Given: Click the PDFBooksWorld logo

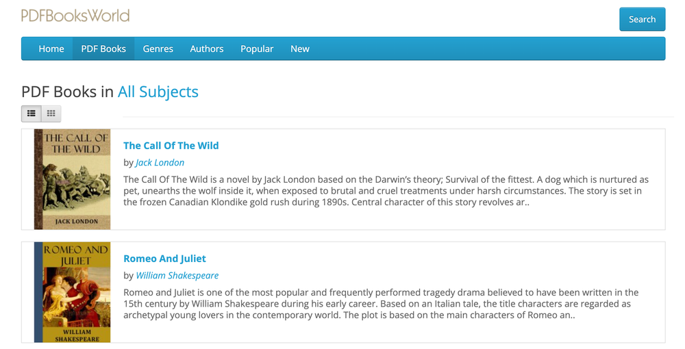Looking at the screenshot, I should (x=75, y=16).
